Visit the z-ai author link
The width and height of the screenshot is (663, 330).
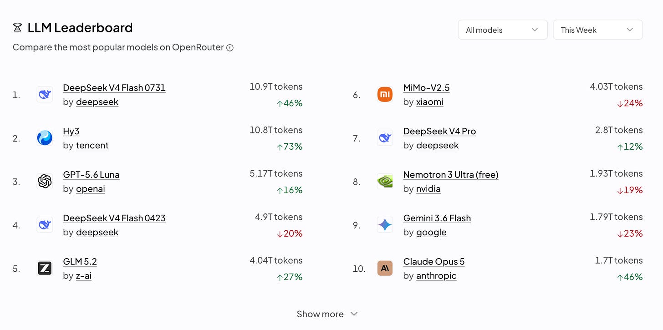(84, 276)
